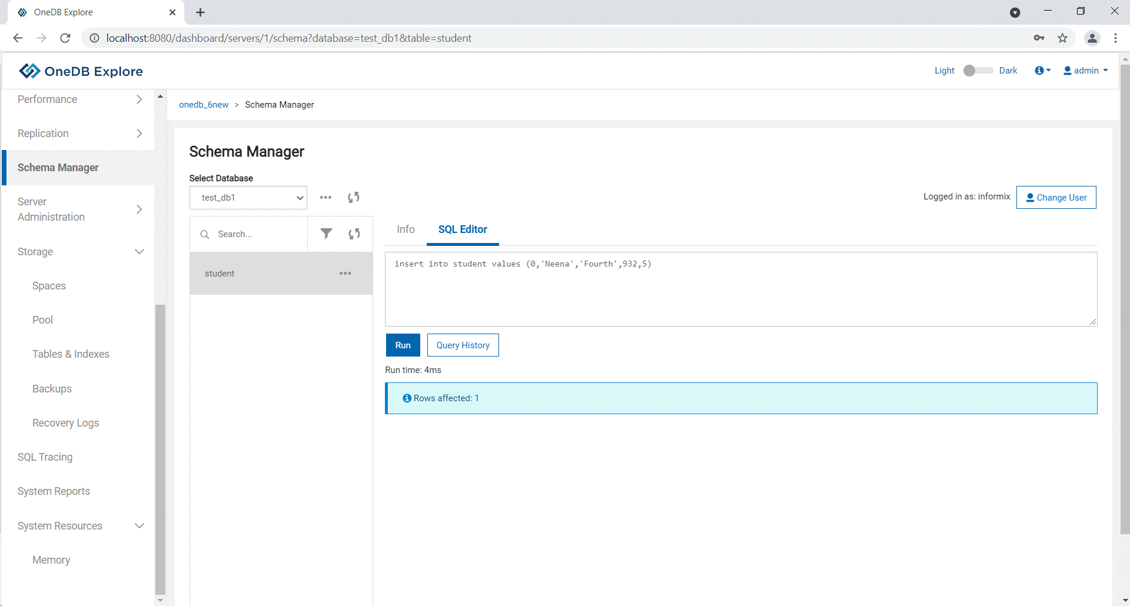Open the table filter icon

click(326, 234)
